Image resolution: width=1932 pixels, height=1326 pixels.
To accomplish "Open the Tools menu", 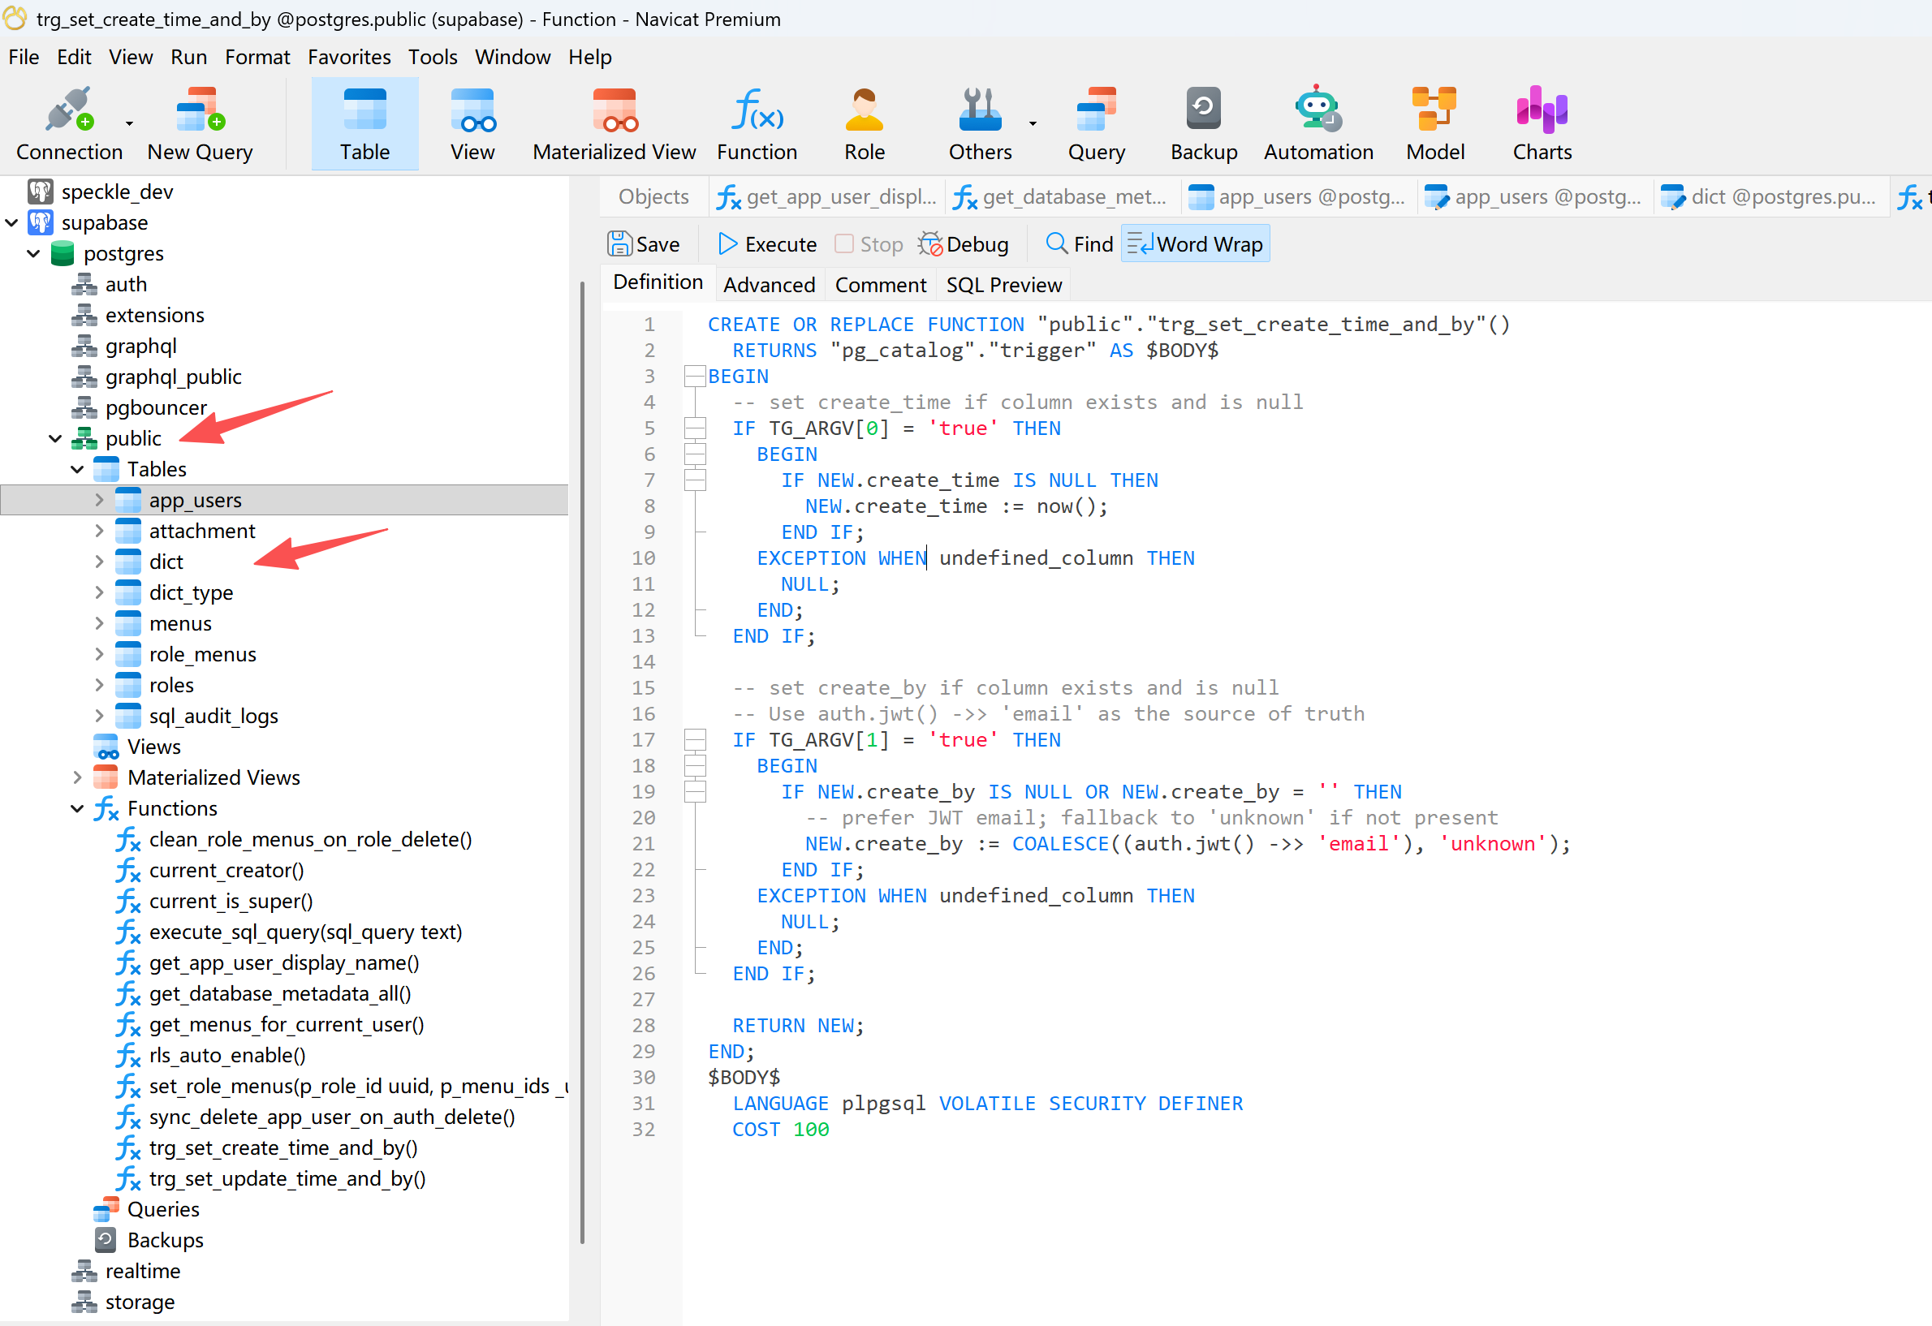I will tap(433, 57).
